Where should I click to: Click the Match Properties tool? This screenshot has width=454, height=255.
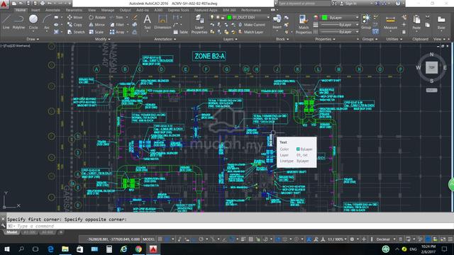(303, 25)
